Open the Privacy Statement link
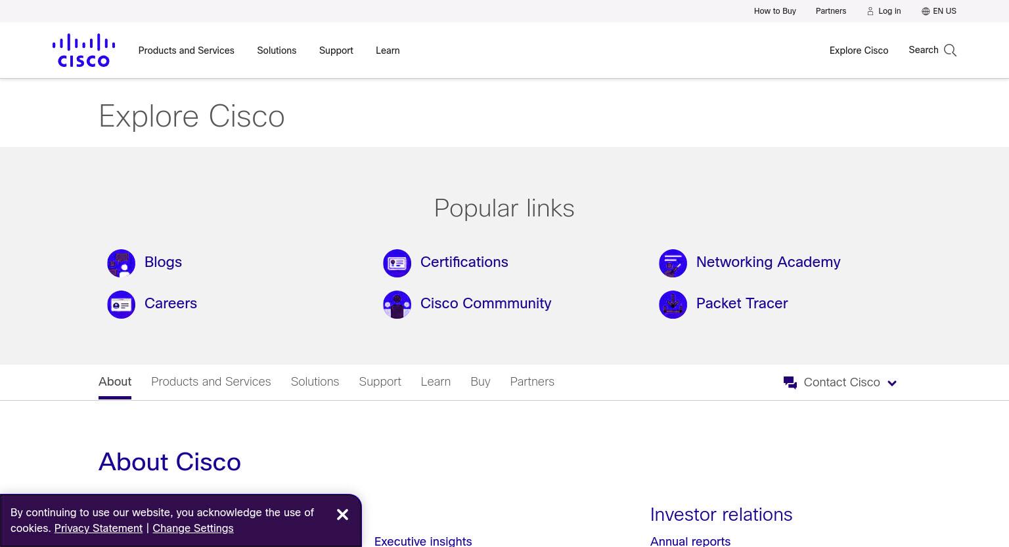This screenshot has width=1009, height=547. click(99, 528)
